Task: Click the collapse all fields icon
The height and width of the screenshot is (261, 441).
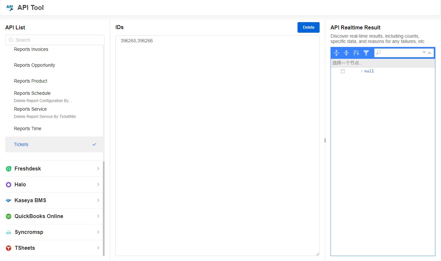Action: 346,53
